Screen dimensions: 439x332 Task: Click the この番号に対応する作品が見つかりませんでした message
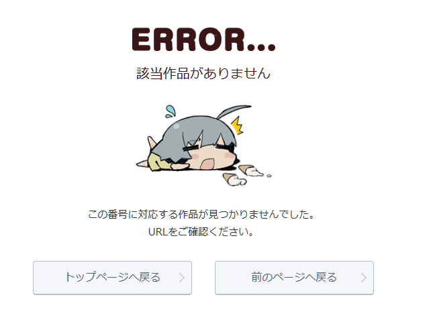[201, 215]
